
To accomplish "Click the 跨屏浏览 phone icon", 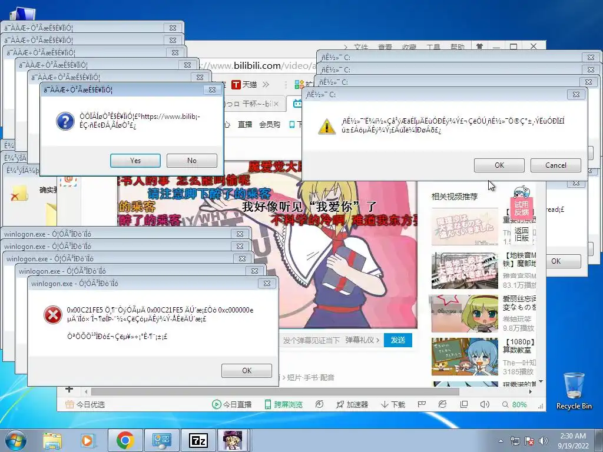I will click(x=268, y=404).
